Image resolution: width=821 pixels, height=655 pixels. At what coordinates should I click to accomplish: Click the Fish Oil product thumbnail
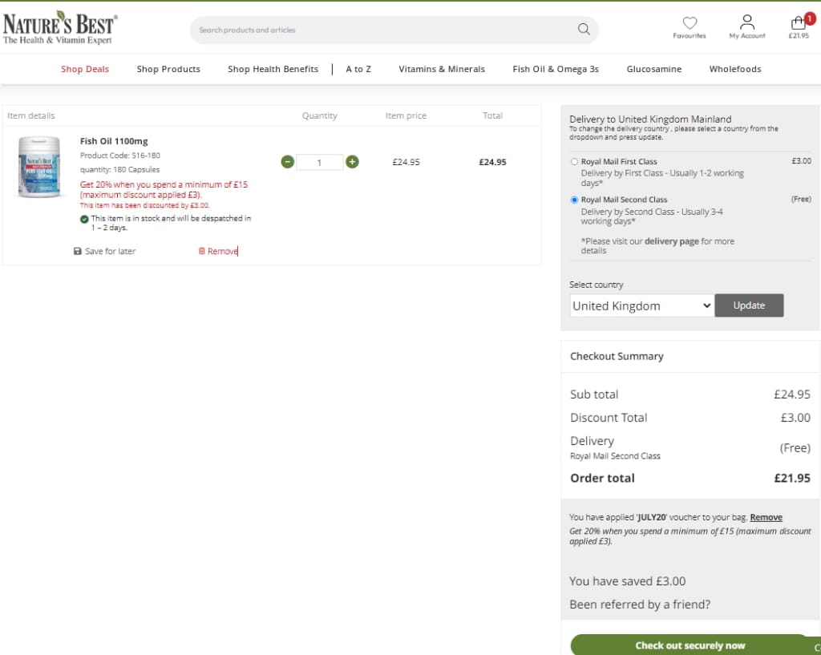click(x=39, y=167)
